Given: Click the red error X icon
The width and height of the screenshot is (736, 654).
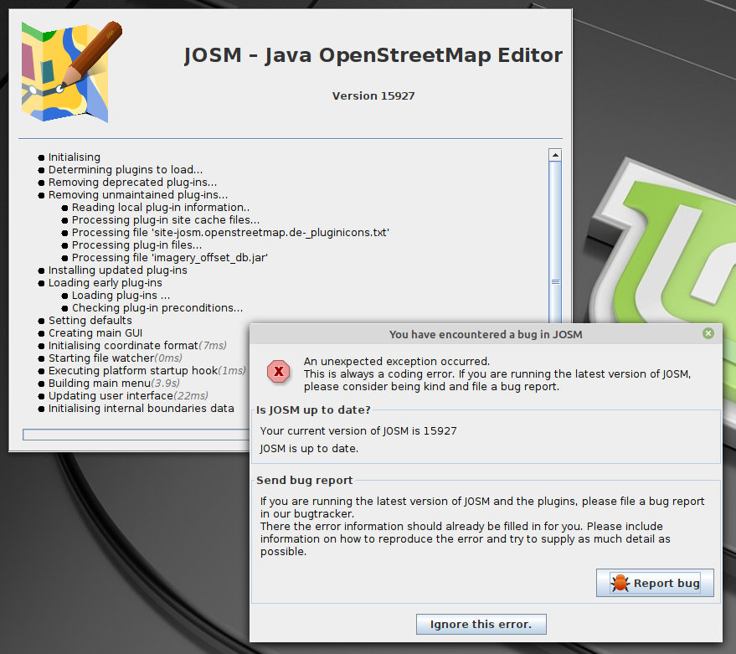Looking at the screenshot, I should (278, 371).
